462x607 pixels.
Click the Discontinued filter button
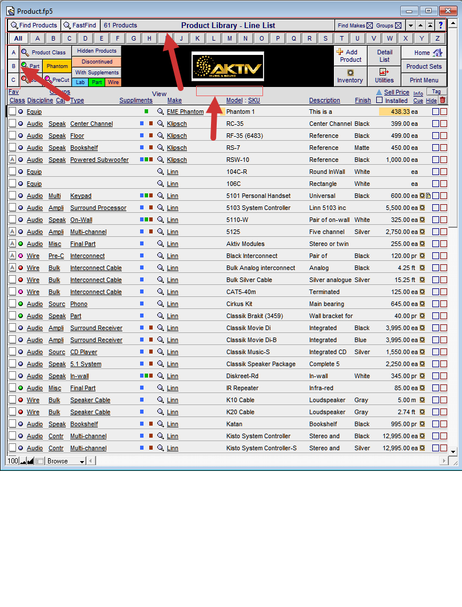pos(97,62)
